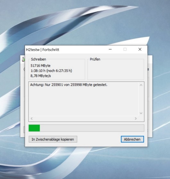Click the 1:38:10 h elapsed time line
Screen dimensions: 170x179
(x=51, y=71)
